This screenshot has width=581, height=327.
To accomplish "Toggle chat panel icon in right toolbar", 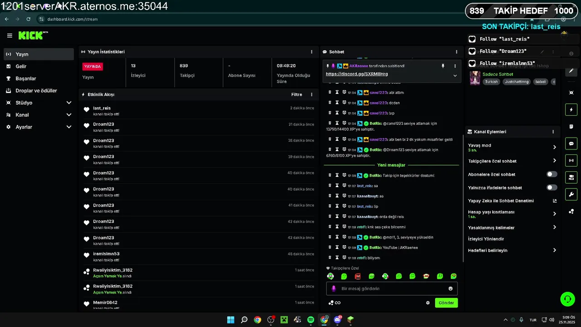I will coord(571,144).
